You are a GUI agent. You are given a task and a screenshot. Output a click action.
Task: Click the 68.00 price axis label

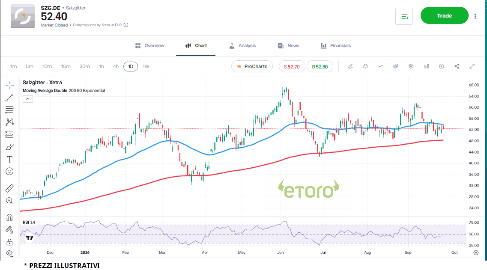point(474,85)
